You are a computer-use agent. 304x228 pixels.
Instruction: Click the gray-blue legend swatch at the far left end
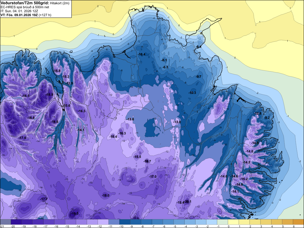[x=5, y=222]
